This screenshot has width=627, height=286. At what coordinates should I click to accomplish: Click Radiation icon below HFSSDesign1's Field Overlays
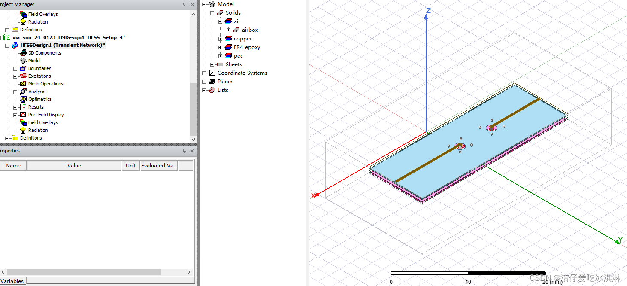[23, 130]
